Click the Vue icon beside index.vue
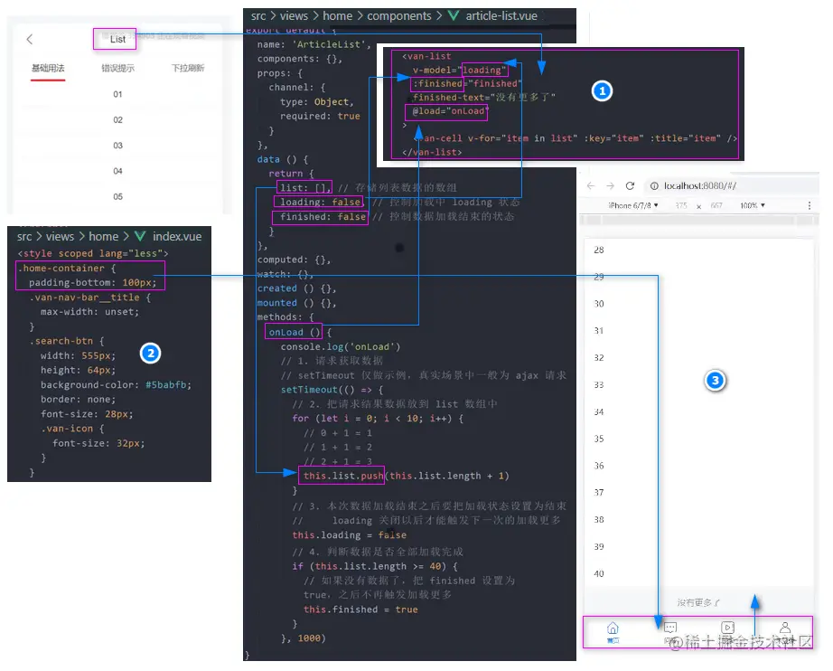 click(x=140, y=237)
